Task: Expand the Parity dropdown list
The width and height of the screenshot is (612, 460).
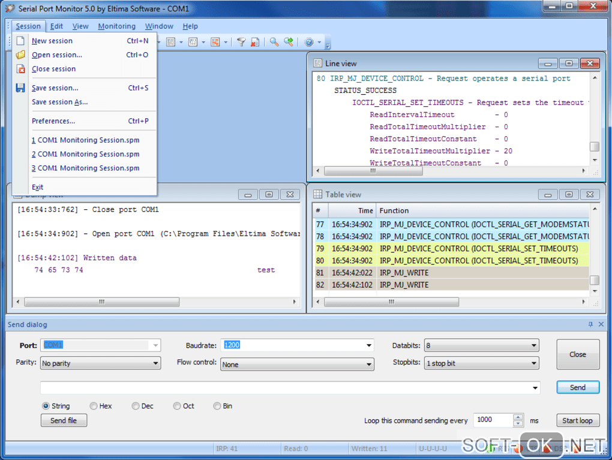Action: [155, 363]
